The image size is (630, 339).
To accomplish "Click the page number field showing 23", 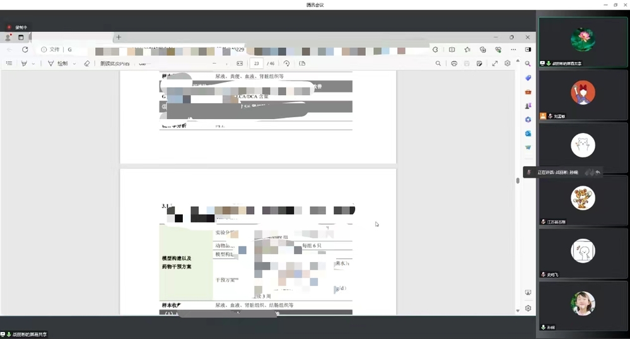I will tap(257, 64).
